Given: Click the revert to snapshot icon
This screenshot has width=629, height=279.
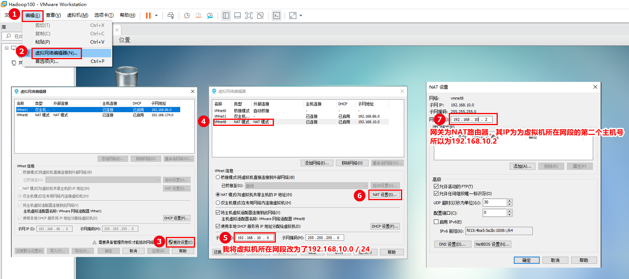Looking at the screenshot, I should coord(198,16).
